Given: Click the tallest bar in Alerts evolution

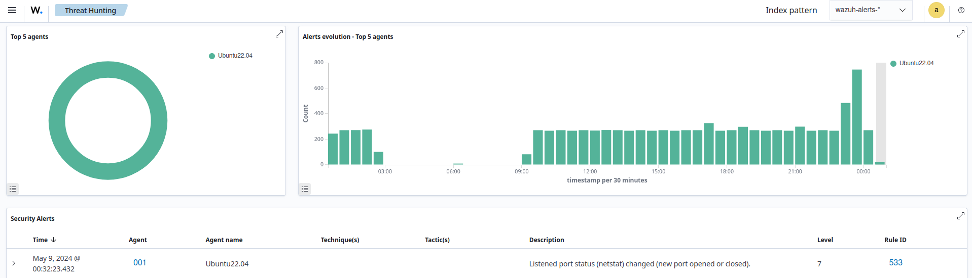Looking at the screenshot, I should pos(857,116).
